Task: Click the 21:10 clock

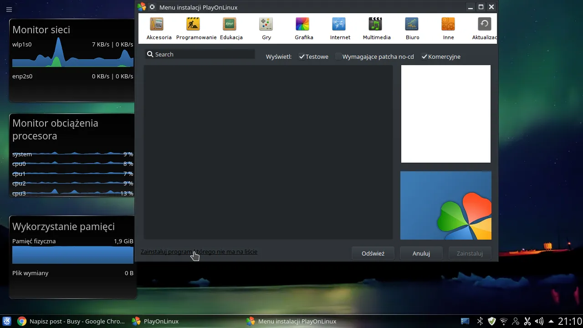Action: pos(570,321)
